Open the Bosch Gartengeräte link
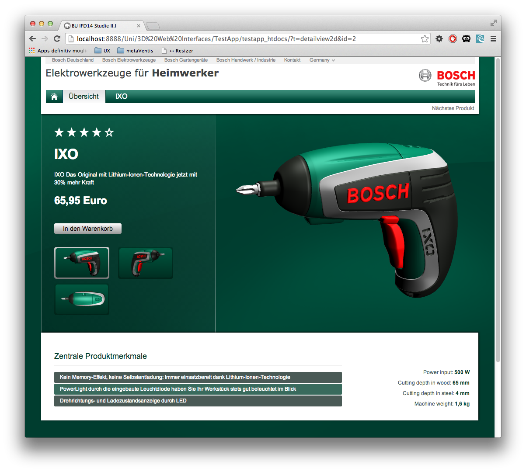The height and width of the screenshot is (472, 526). 186,60
